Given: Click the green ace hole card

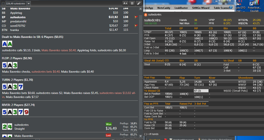Looking at the screenshot, I should (x=10, y=44).
